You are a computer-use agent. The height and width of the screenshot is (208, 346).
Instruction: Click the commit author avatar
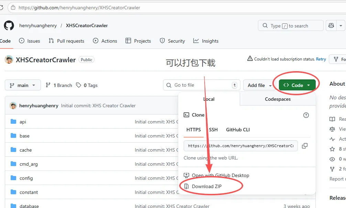(x=13, y=106)
